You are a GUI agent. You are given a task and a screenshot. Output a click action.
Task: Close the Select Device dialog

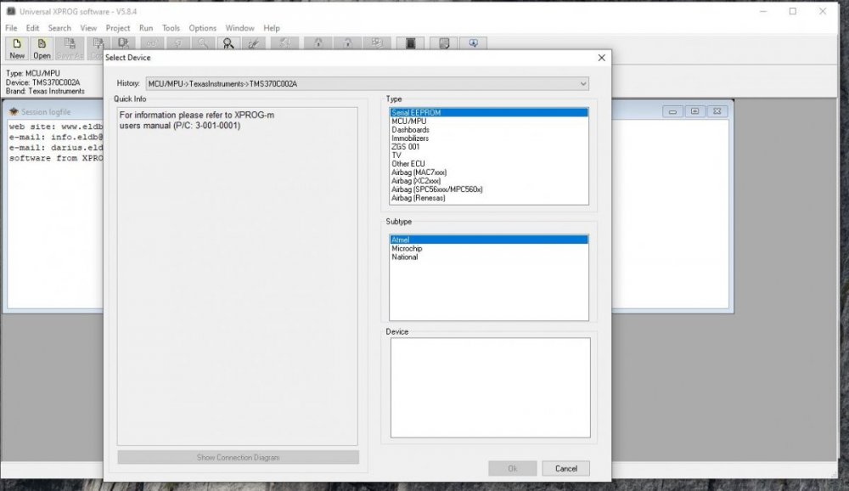coord(601,58)
